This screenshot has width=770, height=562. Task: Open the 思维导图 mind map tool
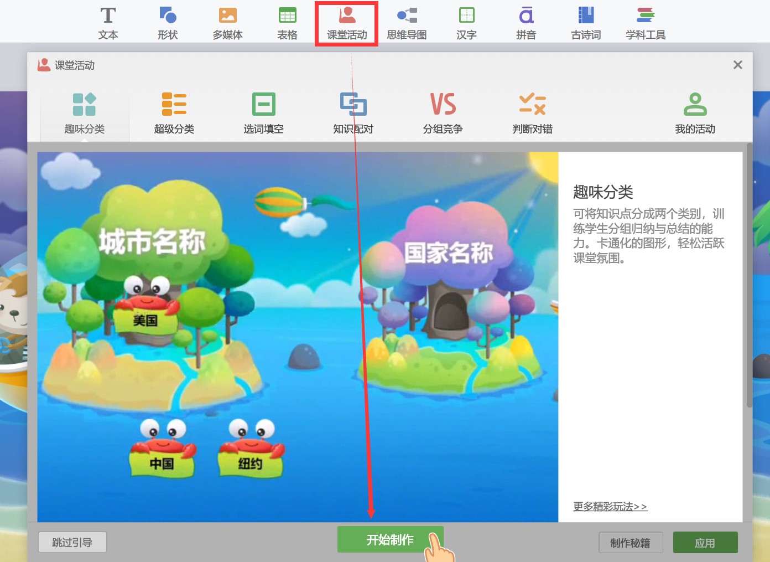point(407,23)
